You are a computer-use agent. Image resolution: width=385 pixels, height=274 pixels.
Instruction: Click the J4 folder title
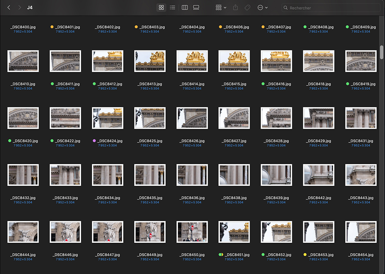[x=30, y=8]
